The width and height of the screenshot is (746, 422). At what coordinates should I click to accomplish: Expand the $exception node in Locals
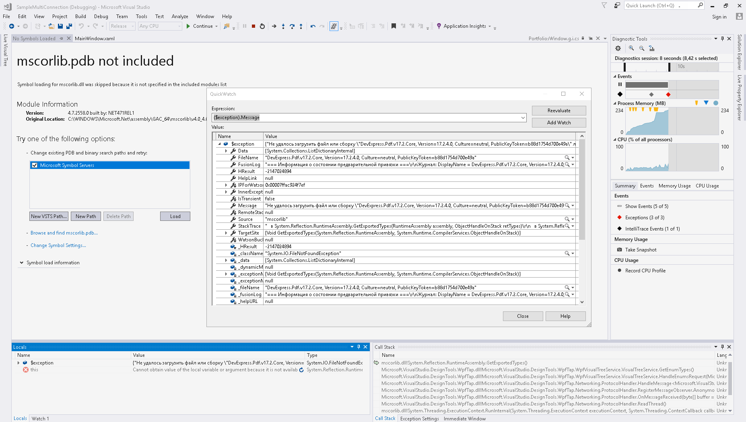tap(19, 363)
